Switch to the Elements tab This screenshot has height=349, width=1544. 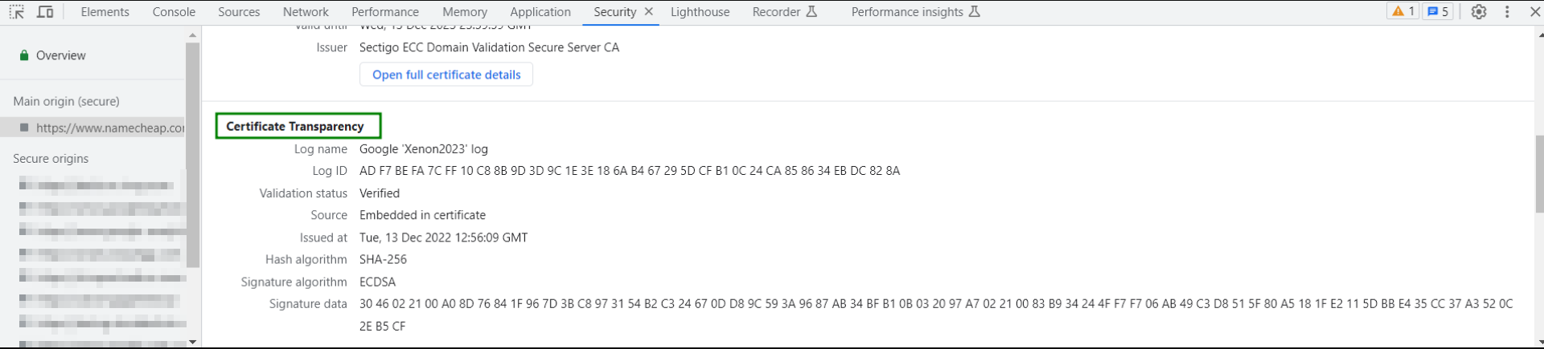pyautogui.click(x=105, y=12)
